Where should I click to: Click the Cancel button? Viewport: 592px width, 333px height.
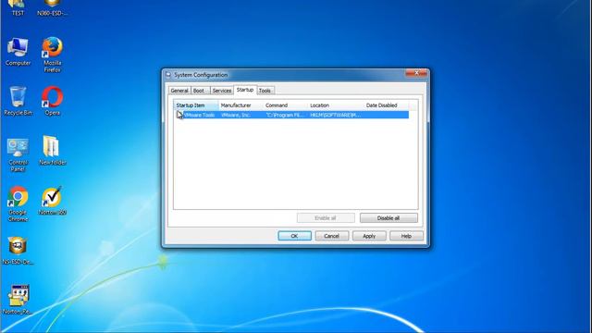click(x=331, y=236)
